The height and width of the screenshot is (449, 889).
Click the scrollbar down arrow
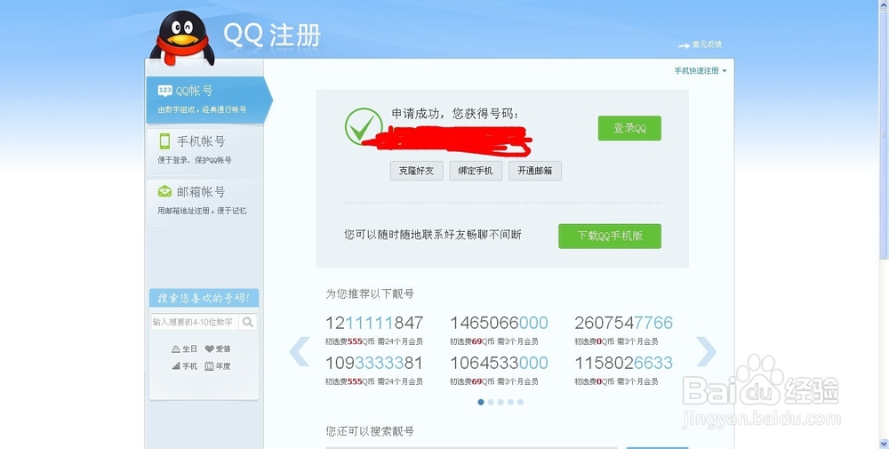pyautogui.click(x=884, y=444)
